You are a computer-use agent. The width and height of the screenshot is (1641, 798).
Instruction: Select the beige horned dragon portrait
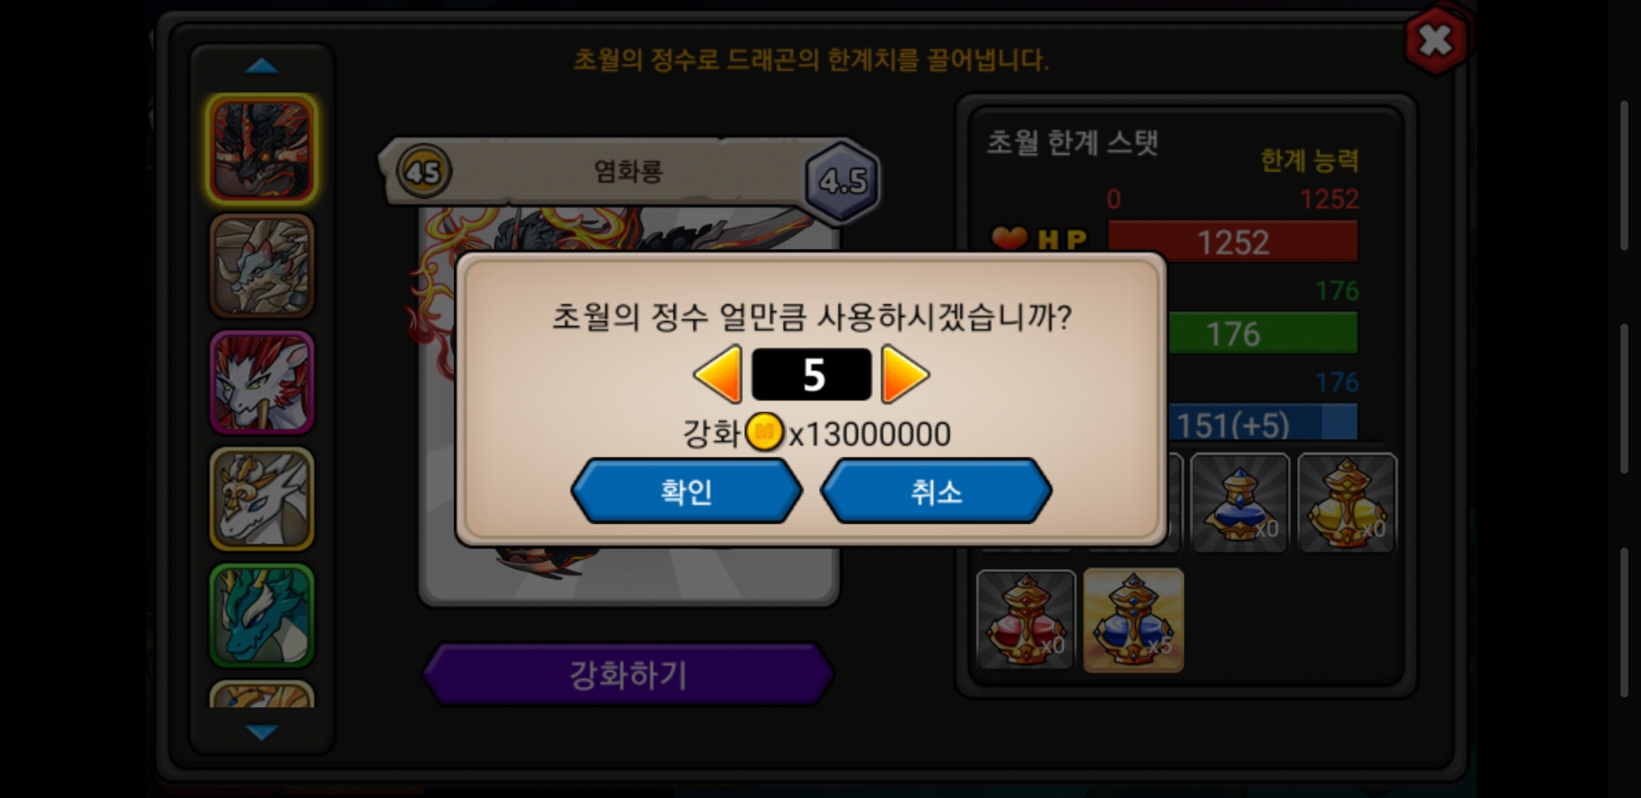[x=262, y=266]
